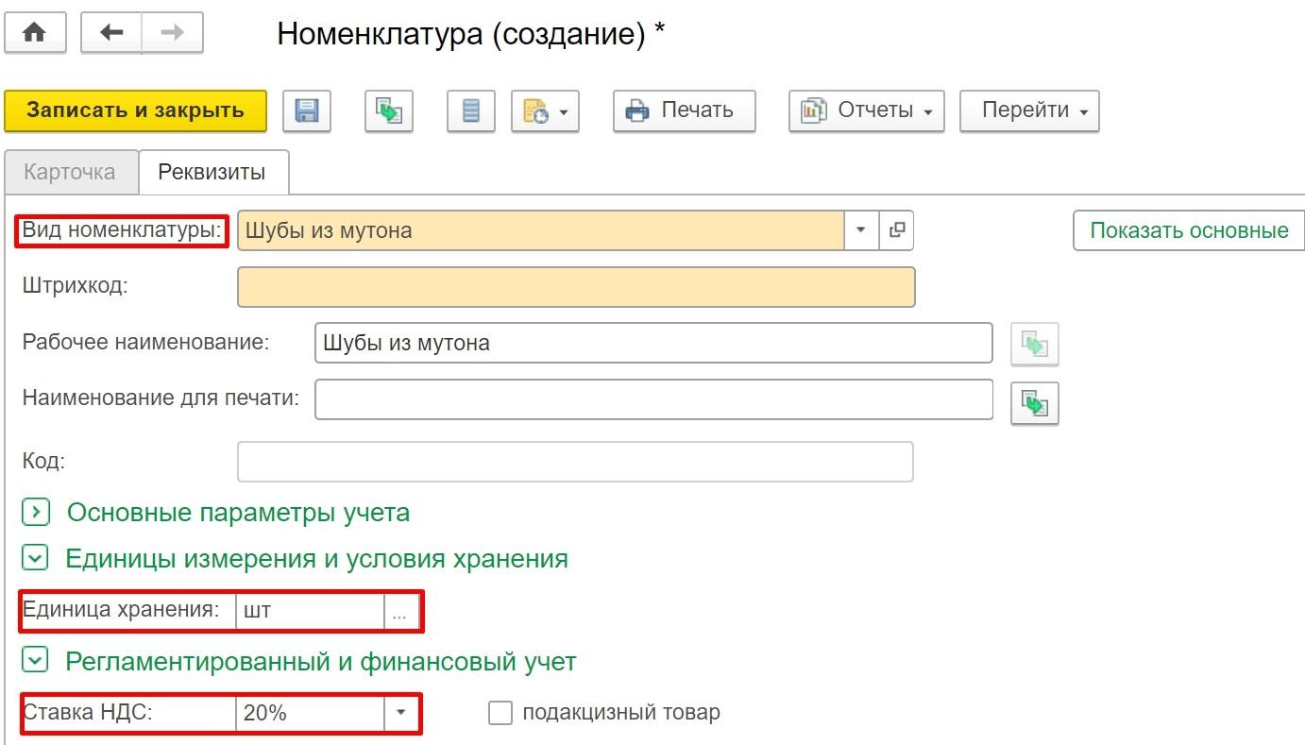This screenshot has width=1305, height=745.
Task: Save with the floppy disk icon
Action: pos(306,110)
